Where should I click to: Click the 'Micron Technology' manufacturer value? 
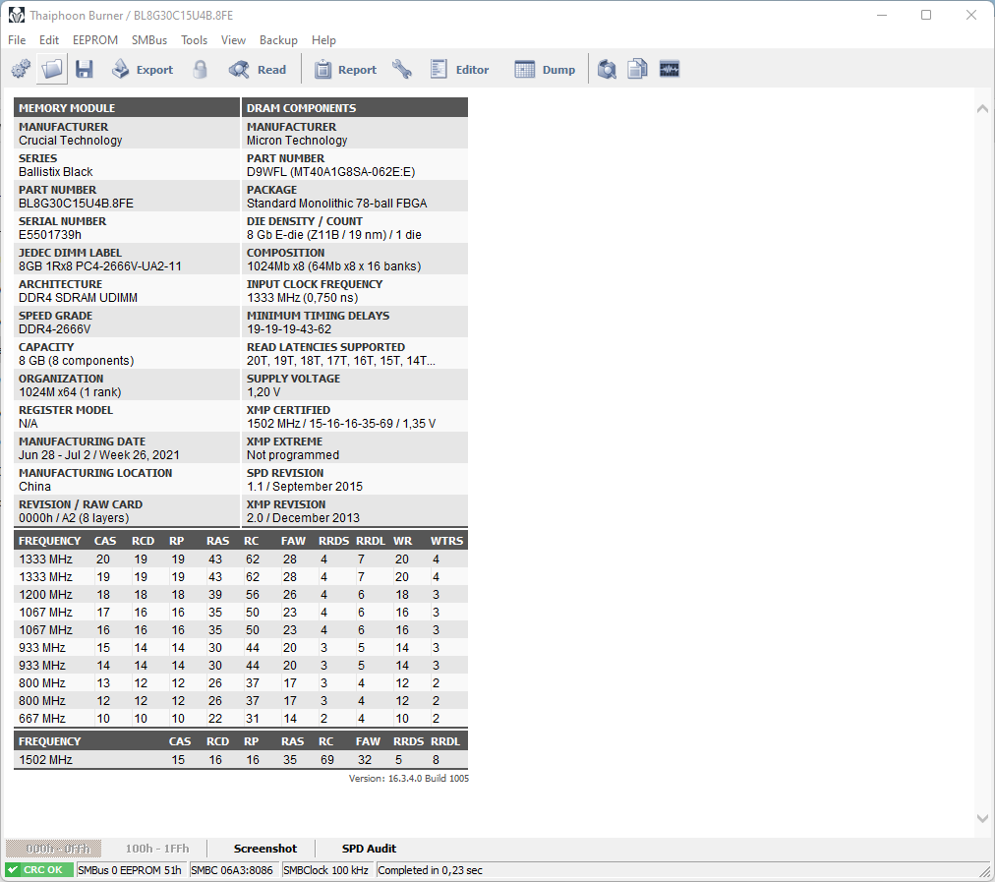297,141
